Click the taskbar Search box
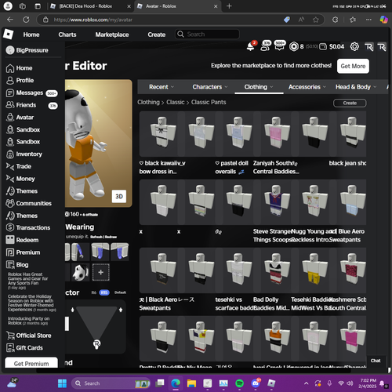This screenshot has height=392, width=392. coord(111,383)
